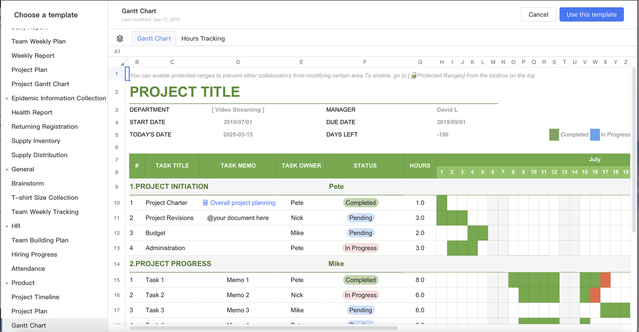Click the document icon before Overall project planning
Screen dimensions: 639x332
point(206,203)
